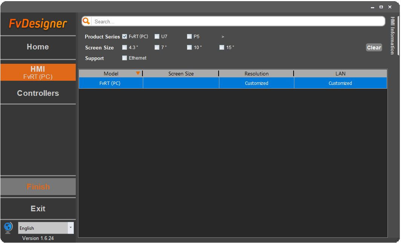Sort by the LAN column header
Viewport: 401px width, 243px height.
pos(340,74)
